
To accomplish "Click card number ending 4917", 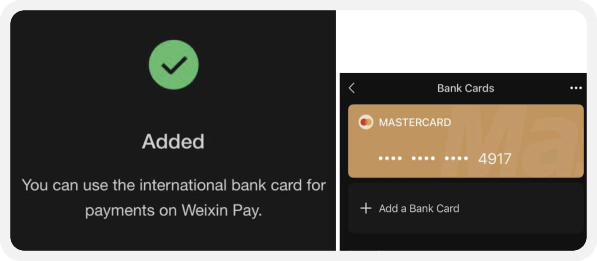I will coord(495,159).
